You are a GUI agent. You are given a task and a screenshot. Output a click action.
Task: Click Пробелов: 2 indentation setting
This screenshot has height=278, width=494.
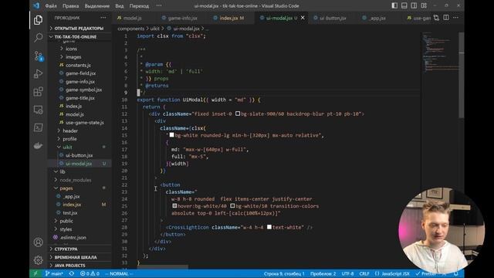pos(323,273)
